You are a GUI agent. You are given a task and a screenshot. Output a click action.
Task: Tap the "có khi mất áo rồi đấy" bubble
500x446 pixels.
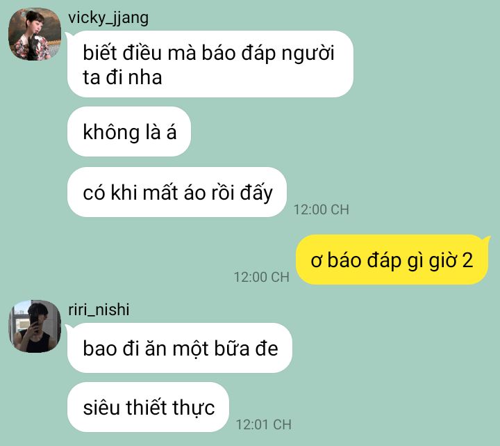pyautogui.click(x=176, y=192)
